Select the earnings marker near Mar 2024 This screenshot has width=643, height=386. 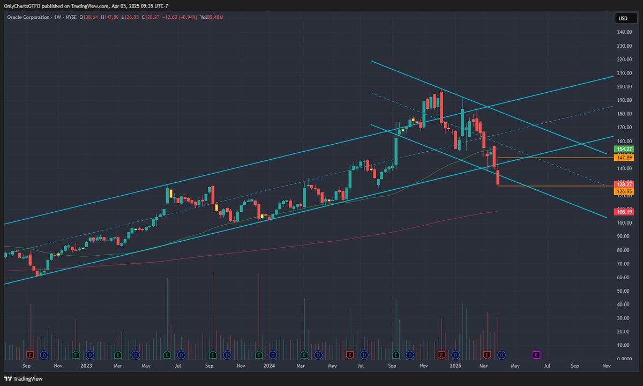(304, 354)
